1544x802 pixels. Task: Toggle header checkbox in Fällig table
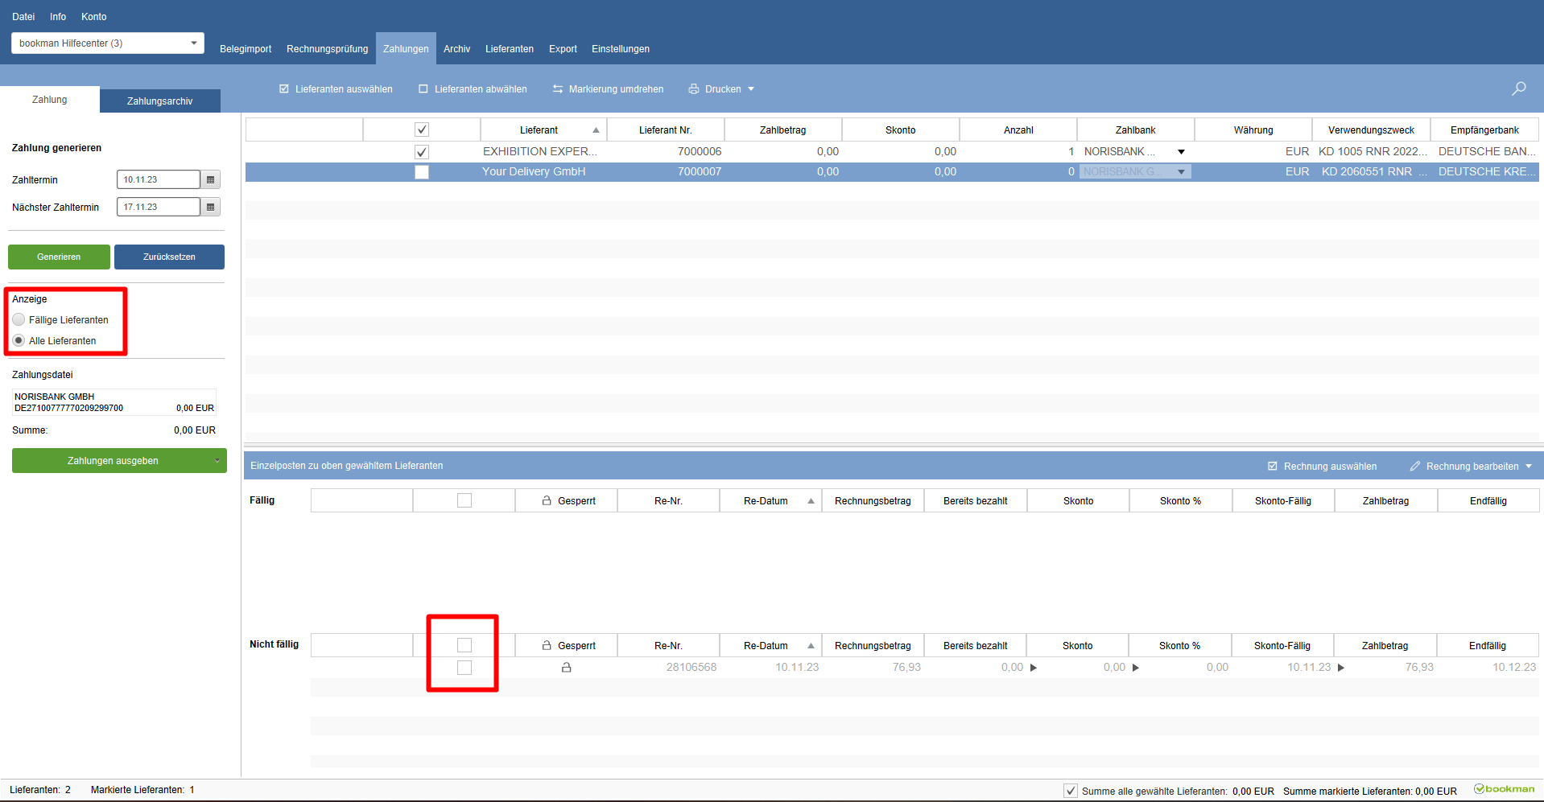[x=464, y=500]
